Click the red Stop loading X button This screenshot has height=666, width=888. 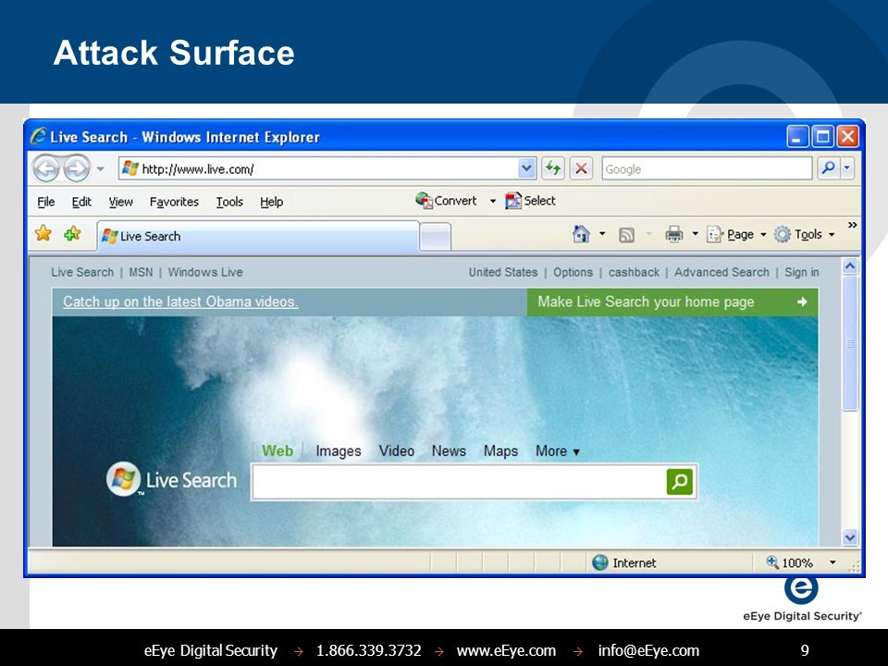click(x=581, y=168)
